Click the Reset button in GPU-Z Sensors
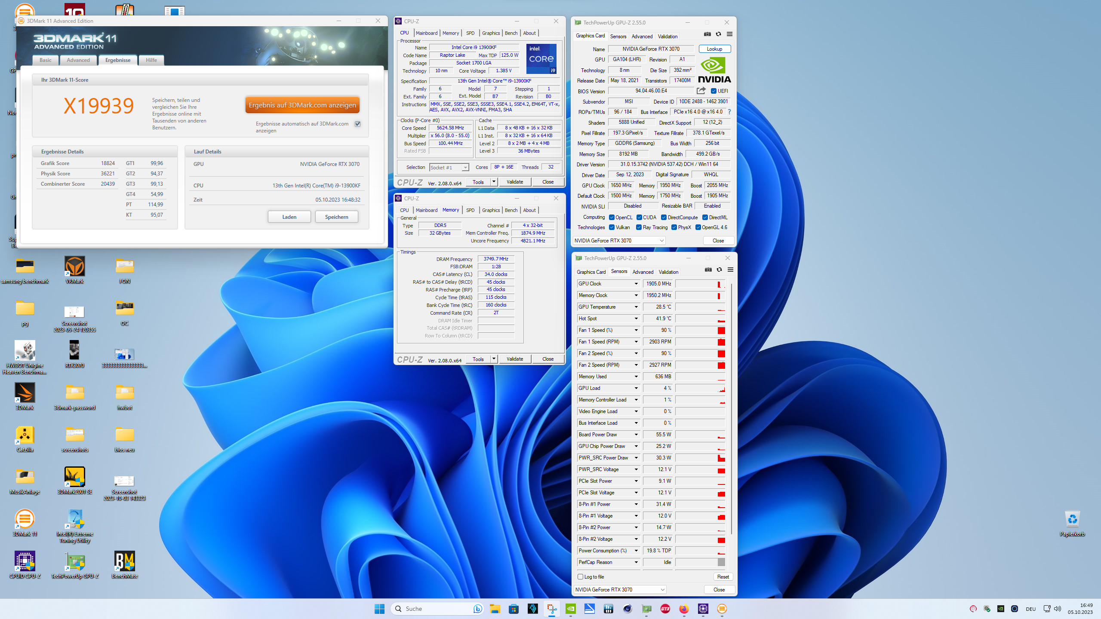Image resolution: width=1101 pixels, height=619 pixels. point(723,577)
